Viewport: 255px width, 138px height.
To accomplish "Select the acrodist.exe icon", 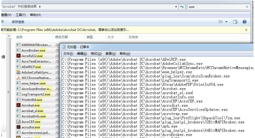I will click(x=18, y=127).
